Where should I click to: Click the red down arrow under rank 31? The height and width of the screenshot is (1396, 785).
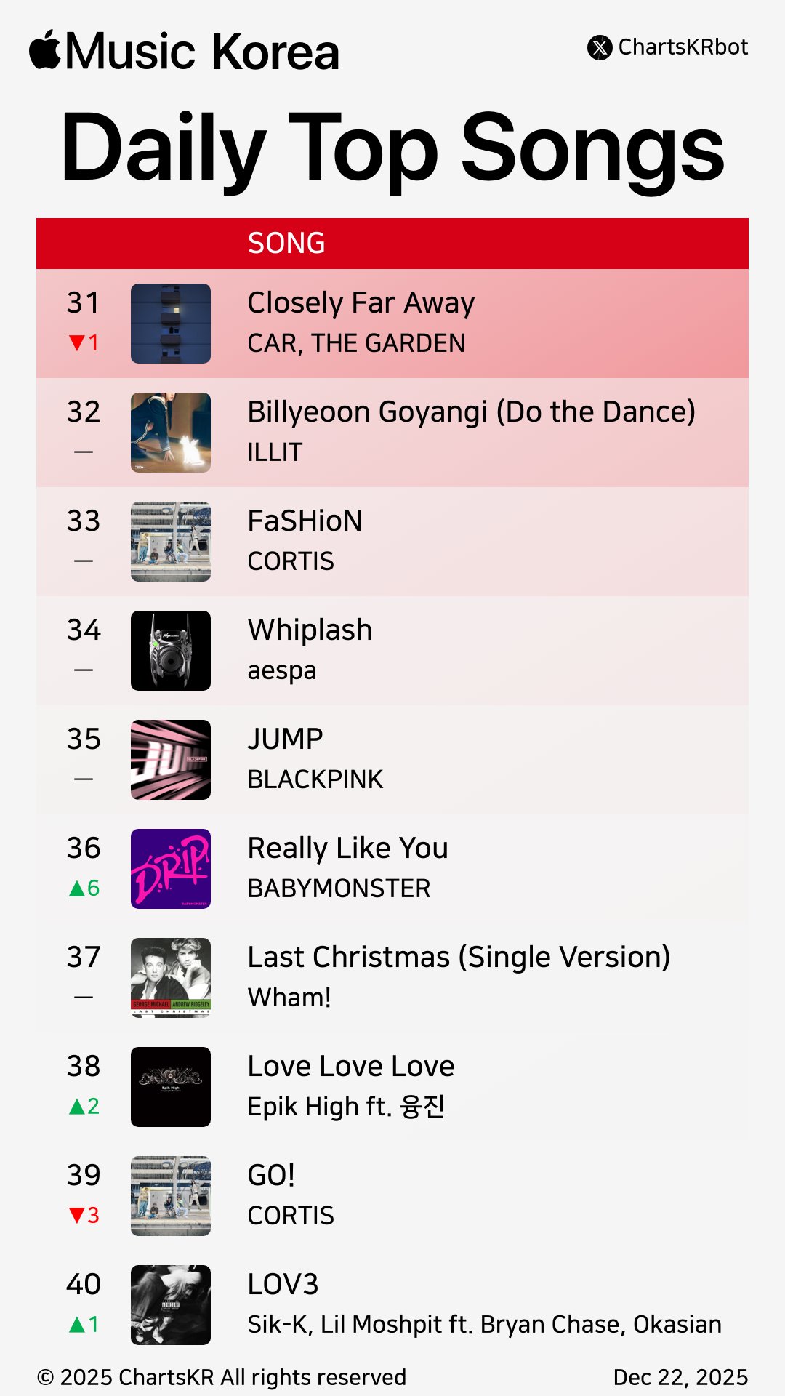76,342
